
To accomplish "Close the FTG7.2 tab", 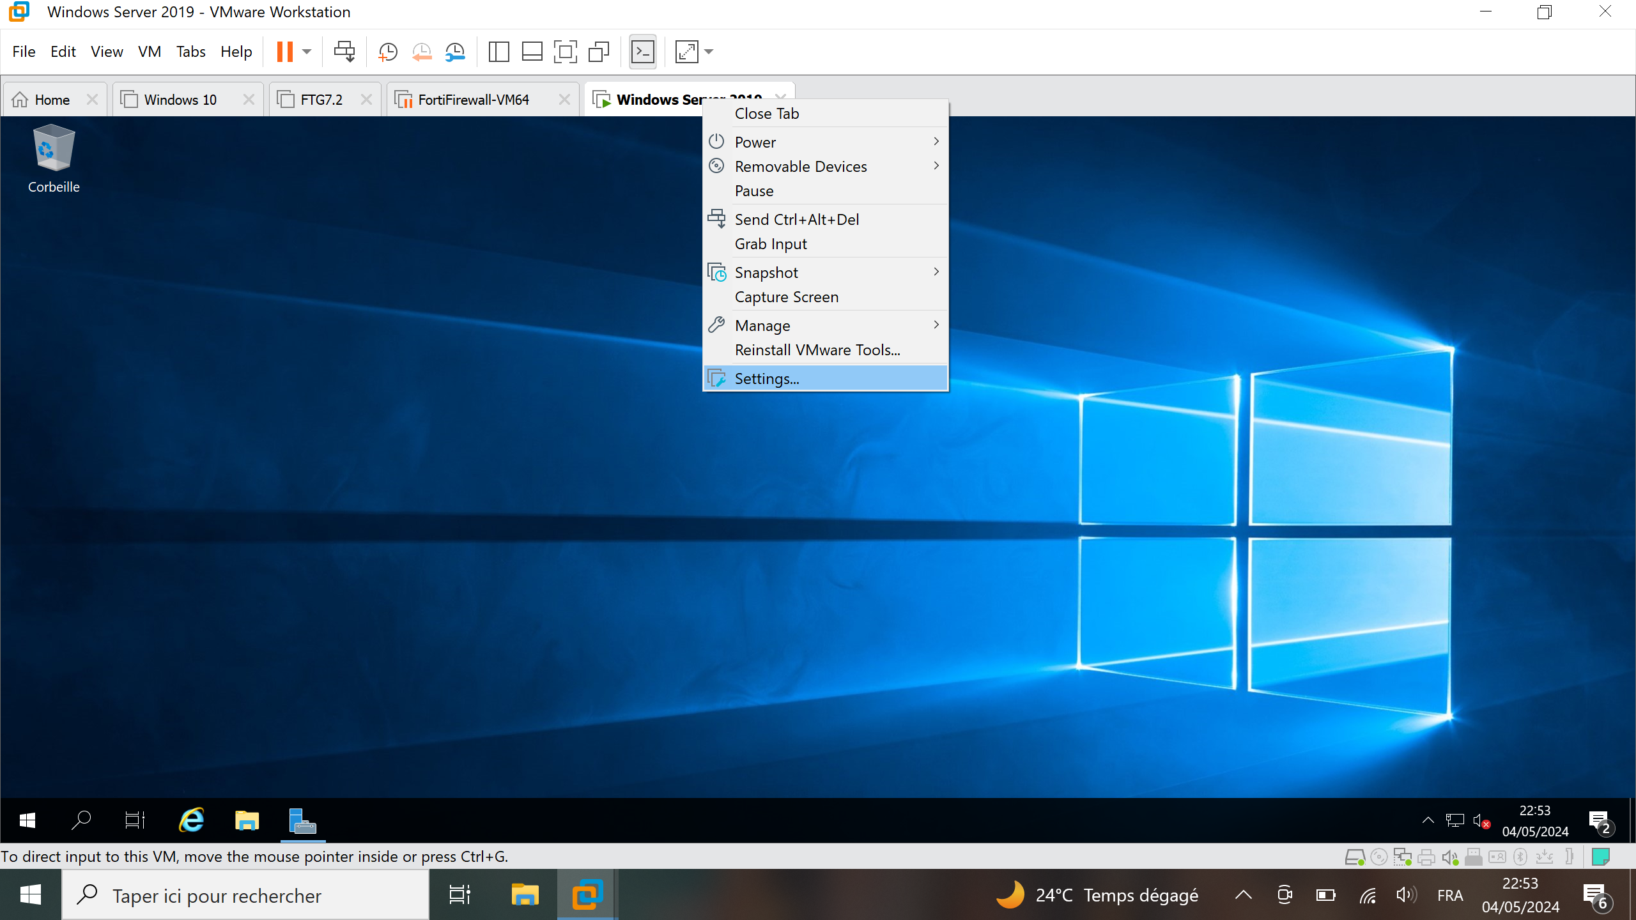I will click(366, 100).
